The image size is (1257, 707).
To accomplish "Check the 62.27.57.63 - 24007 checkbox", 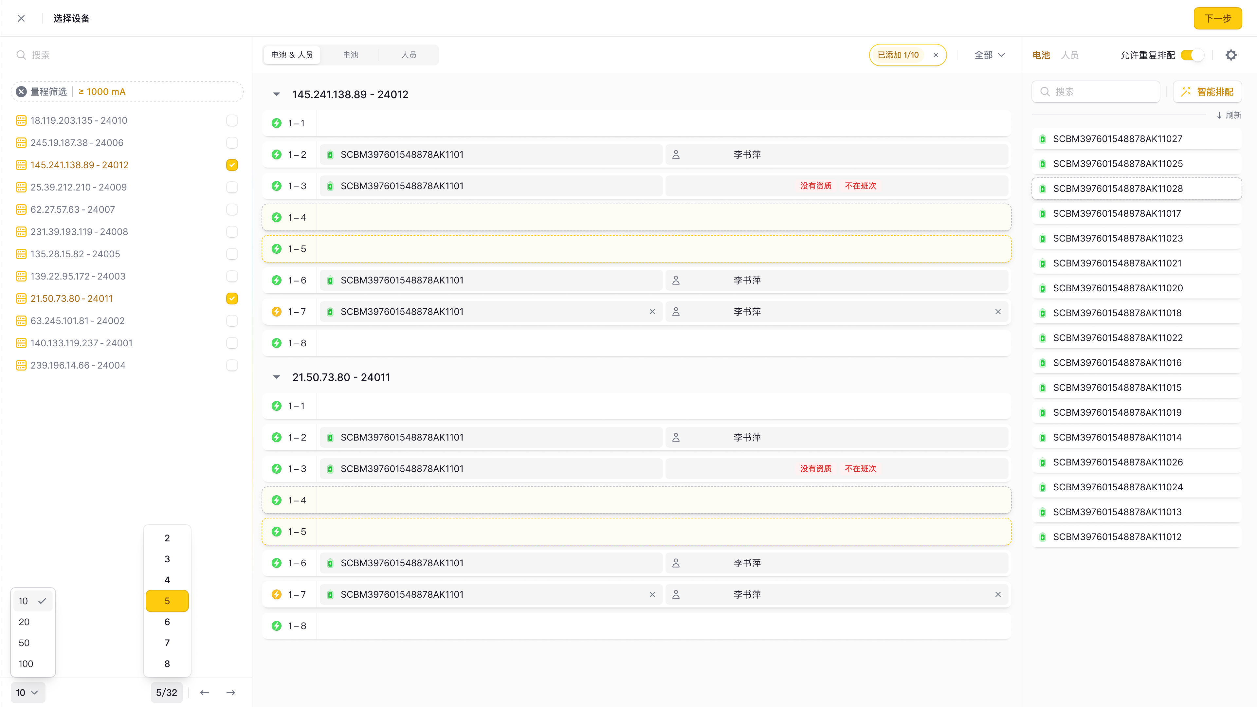I will [x=232, y=210].
